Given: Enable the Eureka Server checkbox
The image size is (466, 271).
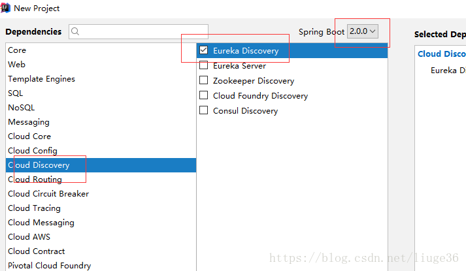Looking at the screenshot, I should [x=203, y=65].
